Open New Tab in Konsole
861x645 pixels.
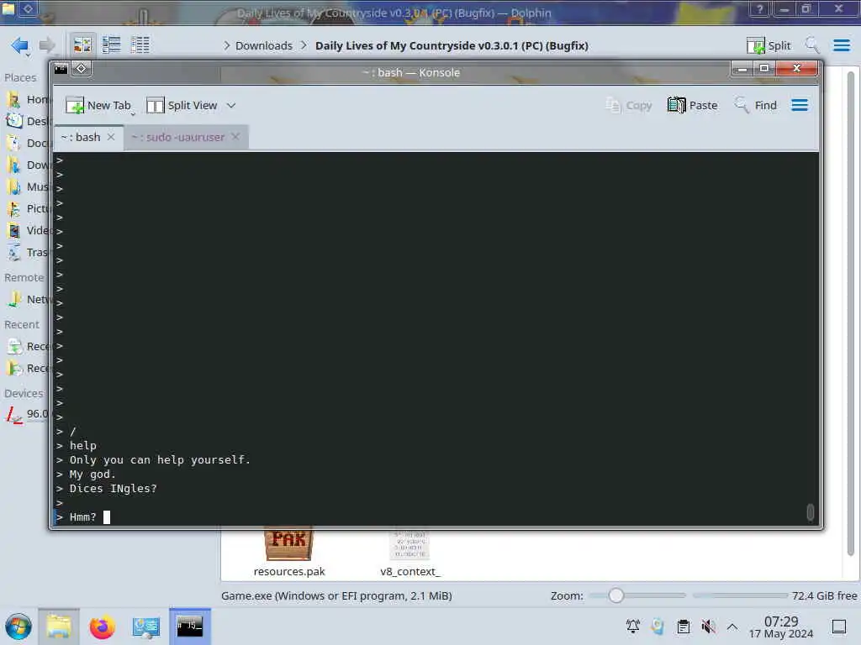[99, 105]
